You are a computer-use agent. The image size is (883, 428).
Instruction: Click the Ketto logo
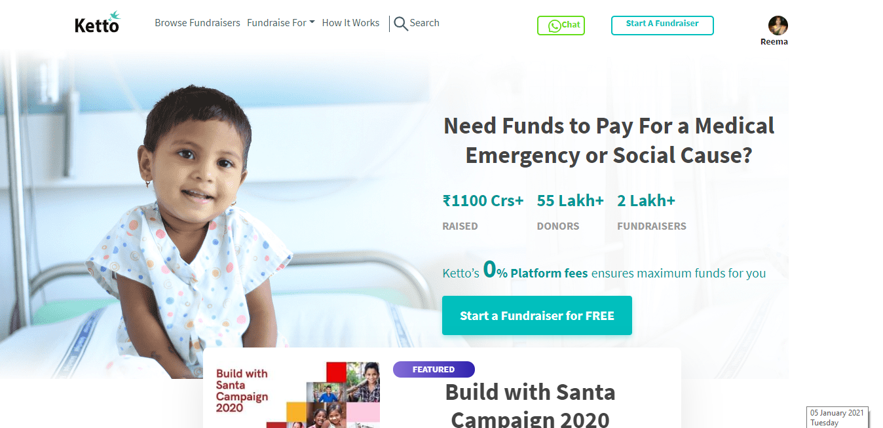(x=98, y=23)
